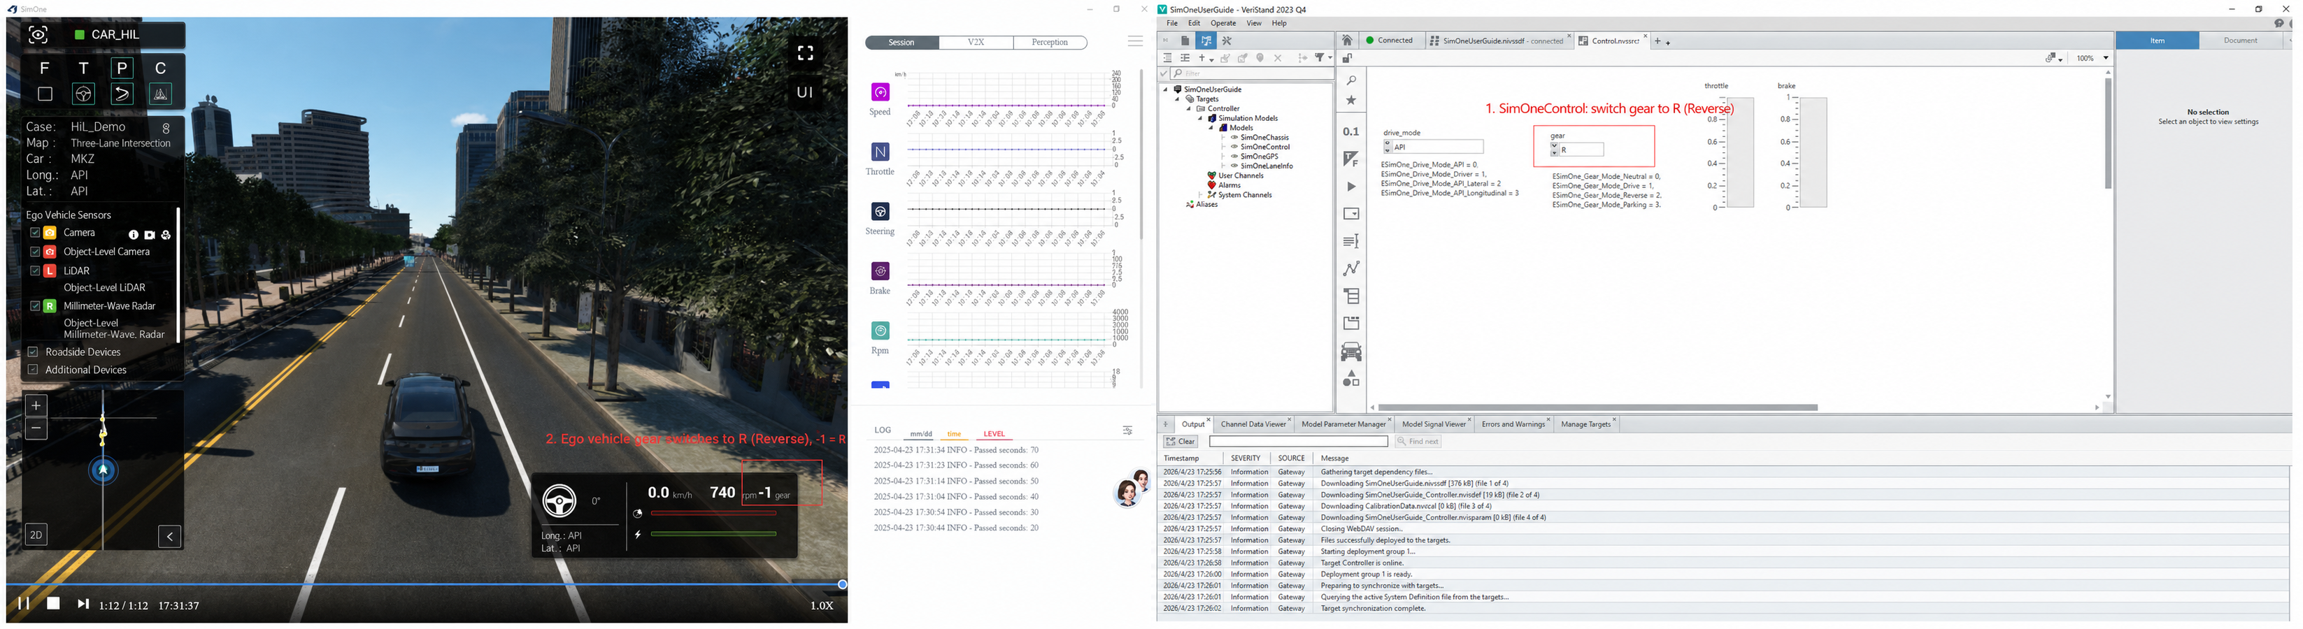Open the VeriStand File menu
Screen dimensions: 2303x629
[x=1172, y=23]
